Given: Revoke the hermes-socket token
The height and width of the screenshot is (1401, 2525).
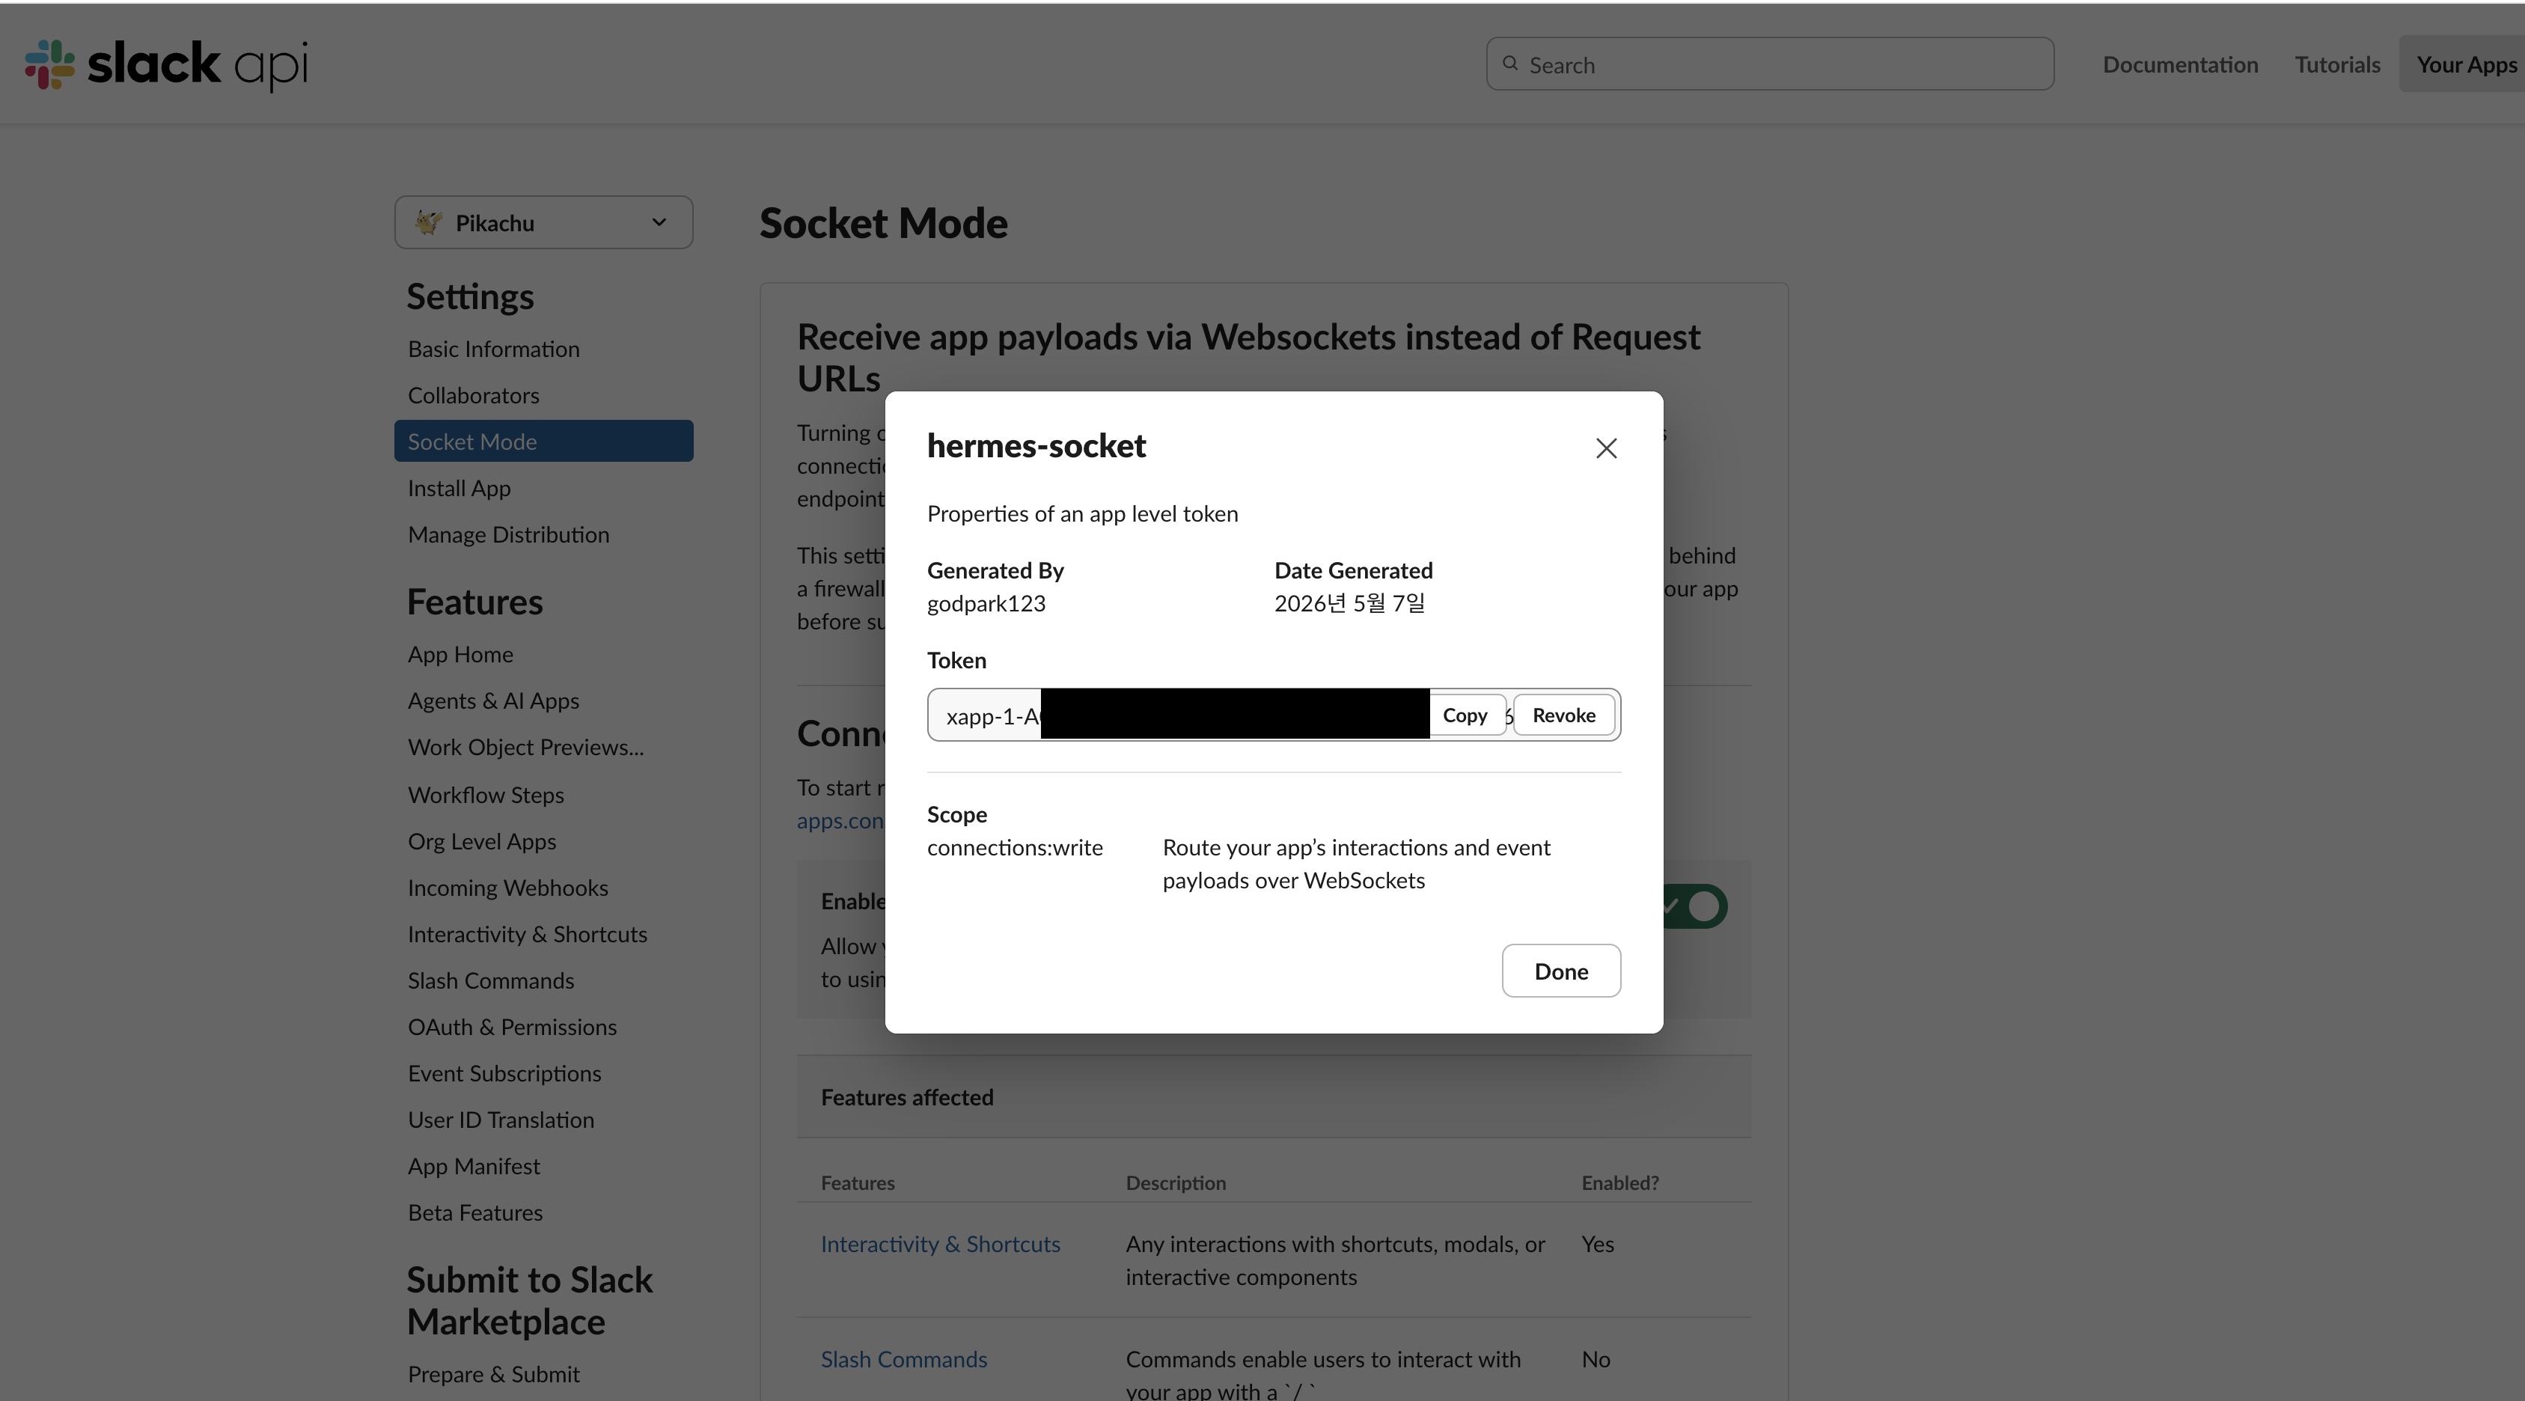Looking at the screenshot, I should point(1563,715).
